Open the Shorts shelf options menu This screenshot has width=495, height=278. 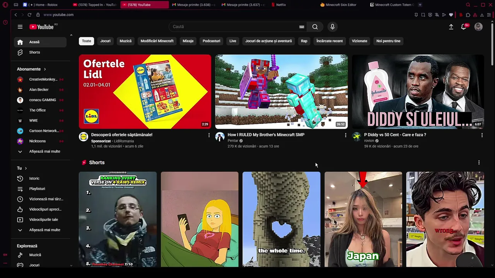click(479, 163)
